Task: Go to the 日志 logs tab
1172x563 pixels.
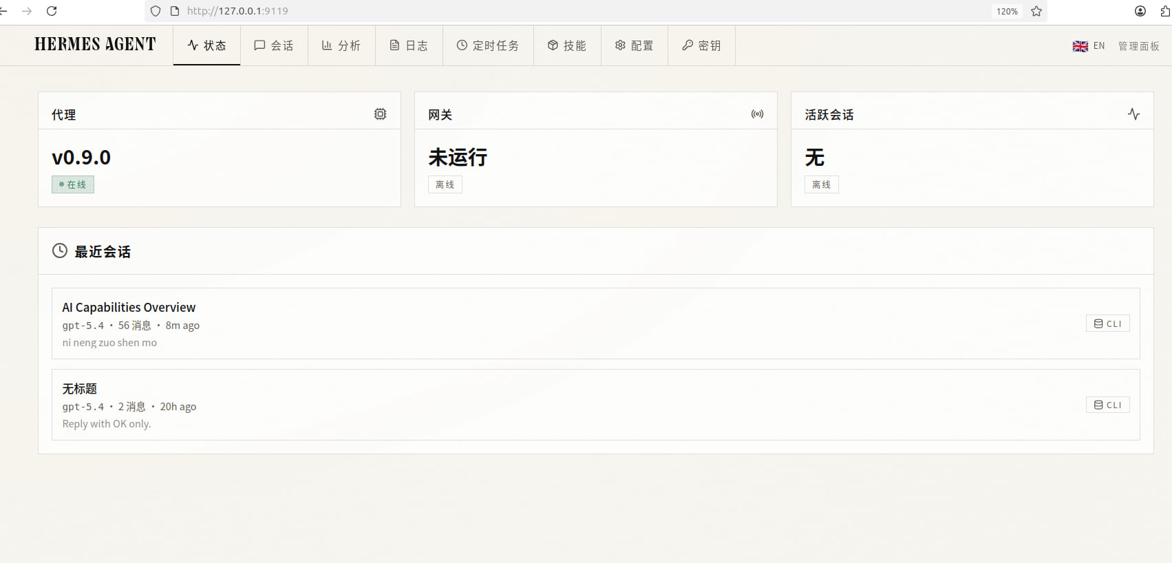Action: click(x=409, y=45)
